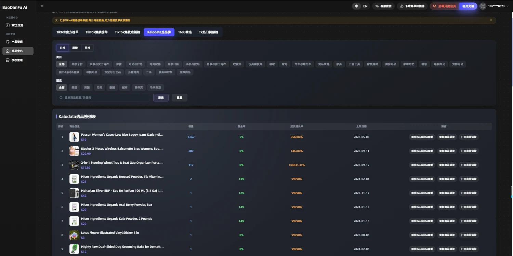Switch language to EN
This screenshot has height=256, width=513.
pos(365,6)
